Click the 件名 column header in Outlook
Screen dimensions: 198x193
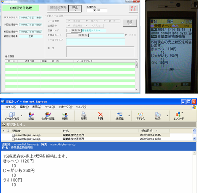pos(100,131)
